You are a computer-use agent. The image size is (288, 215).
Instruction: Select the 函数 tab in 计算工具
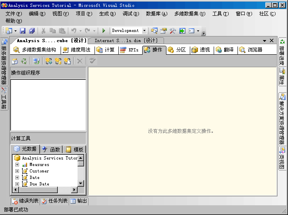pos(51,149)
